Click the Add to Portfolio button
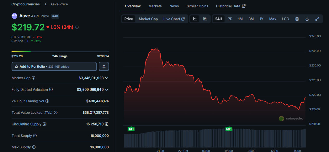 pyautogui.click(x=54, y=66)
